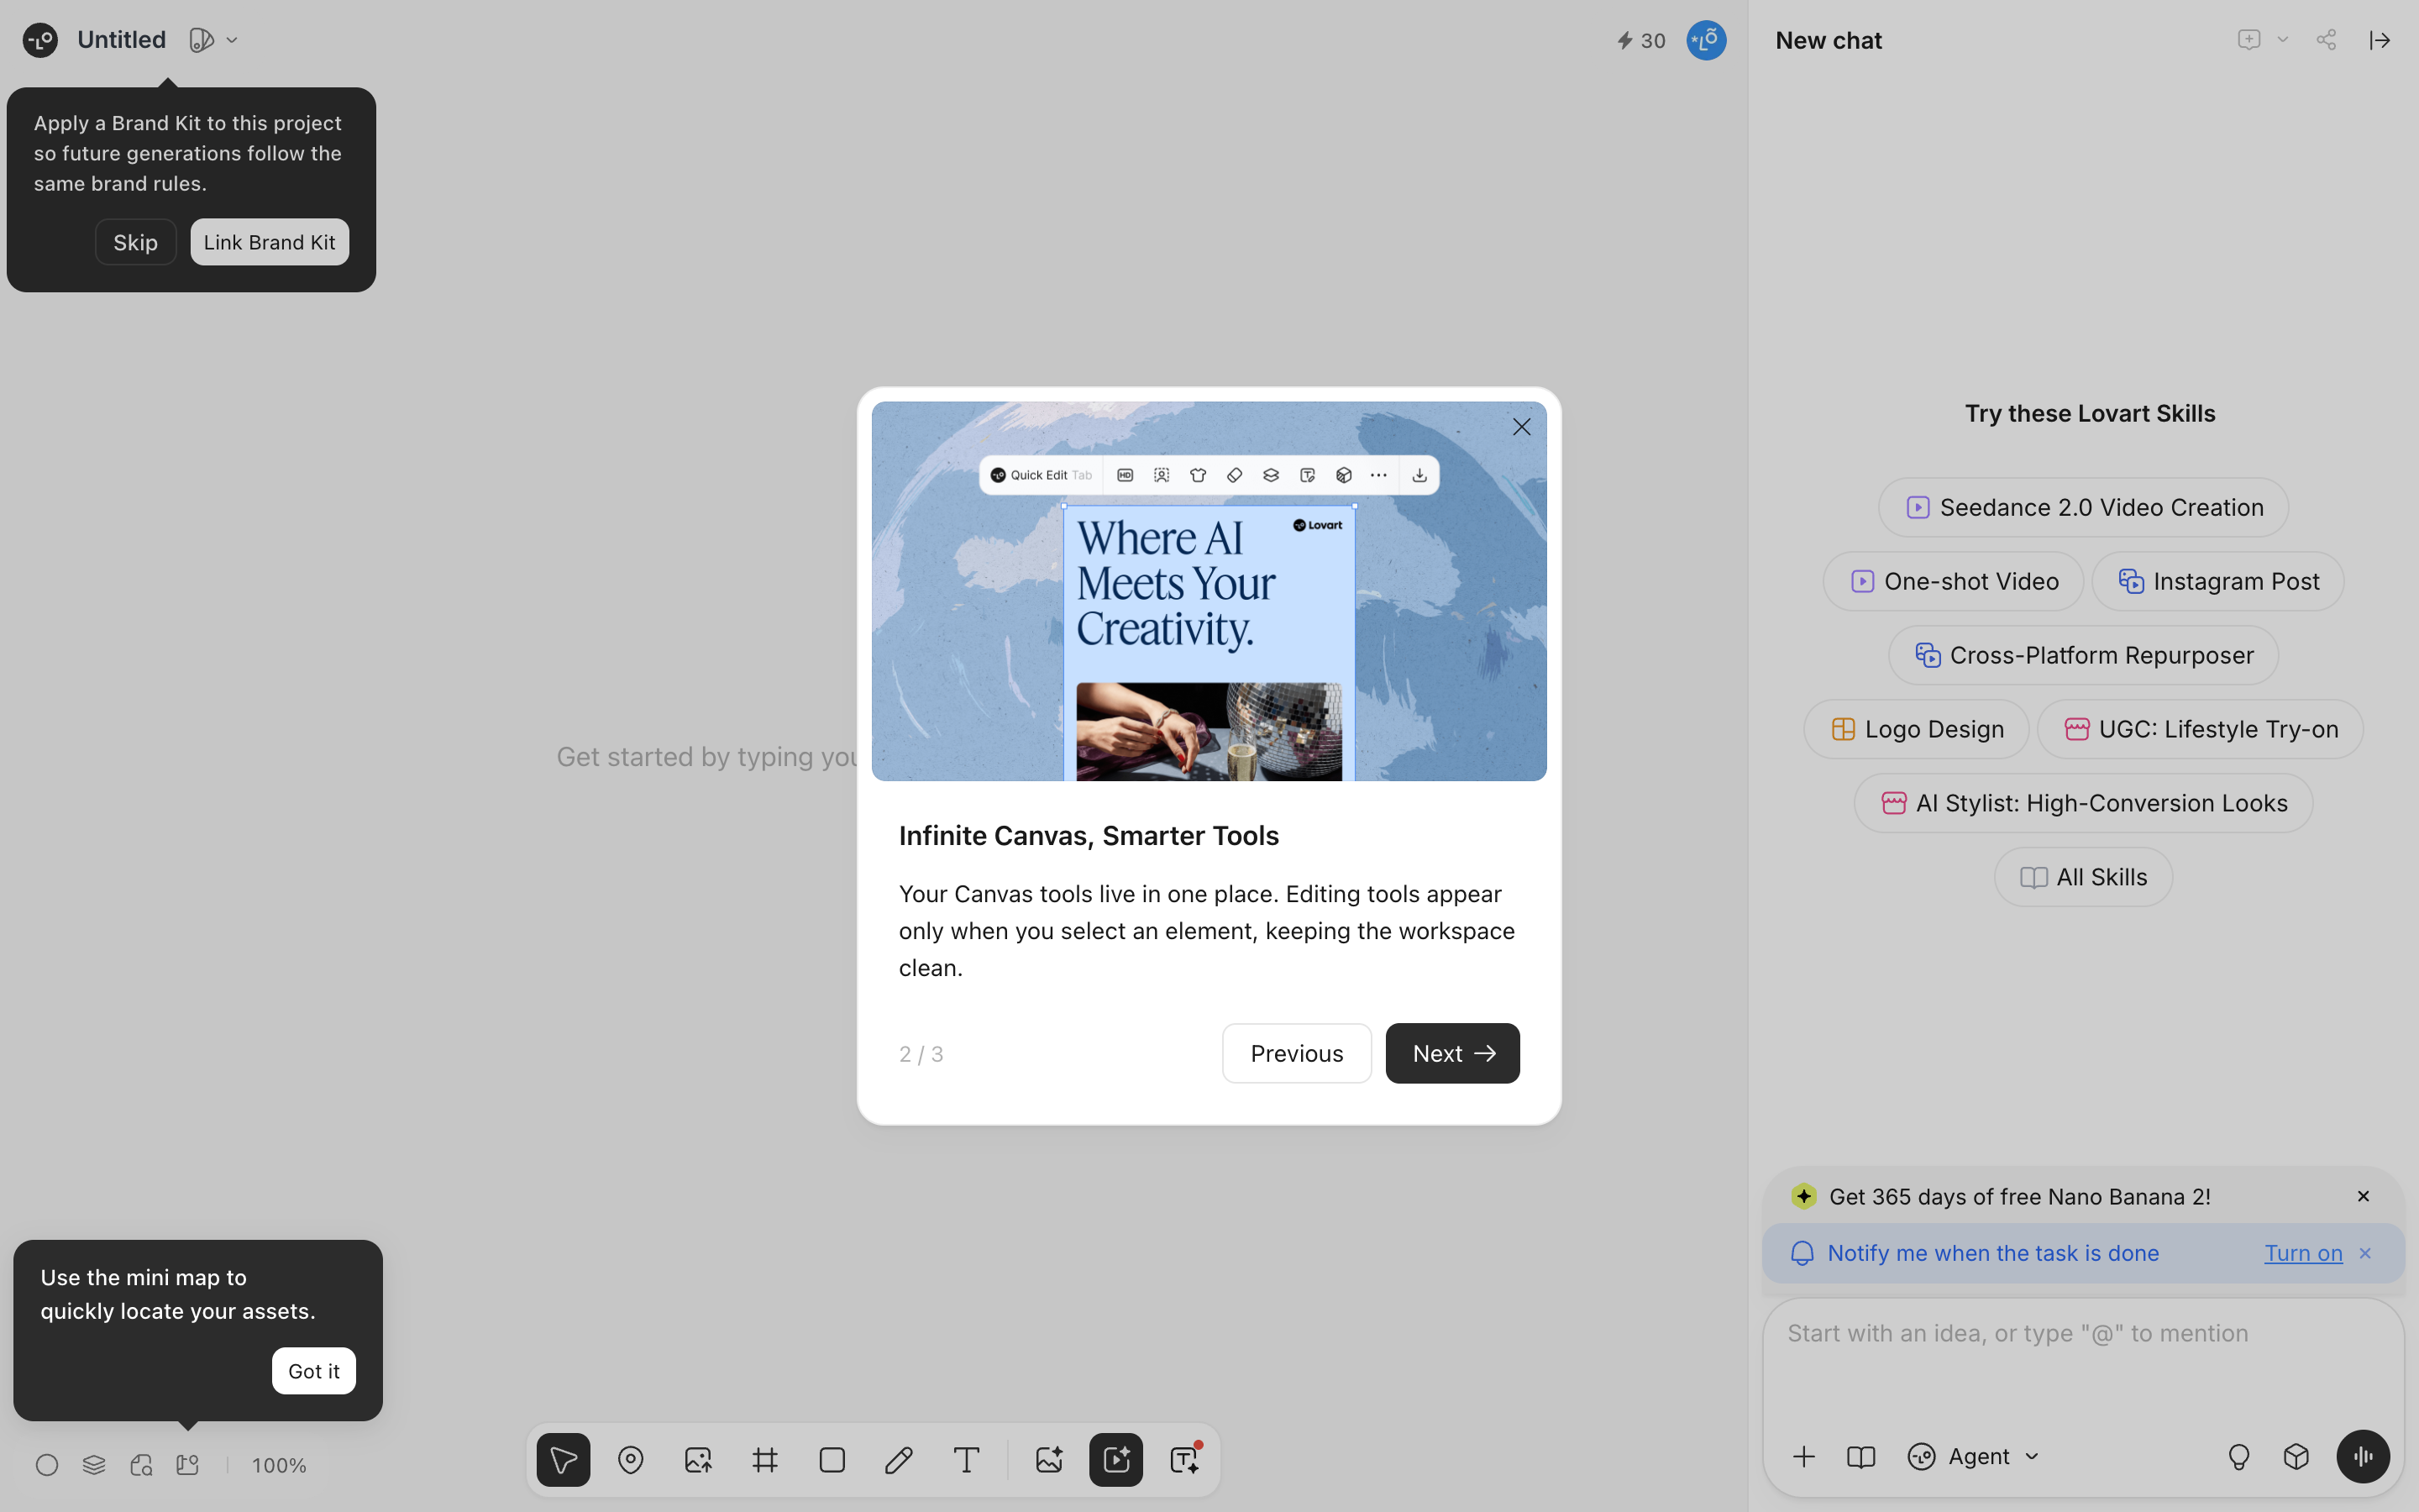Image resolution: width=2419 pixels, height=1512 pixels.
Task: Dismiss the Nano Banana 2 promo banner
Action: pos(2363,1196)
